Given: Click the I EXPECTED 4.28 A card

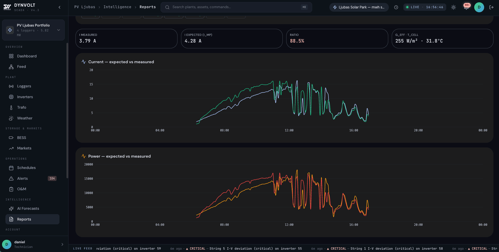Looking at the screenshot, I should 232,38.
